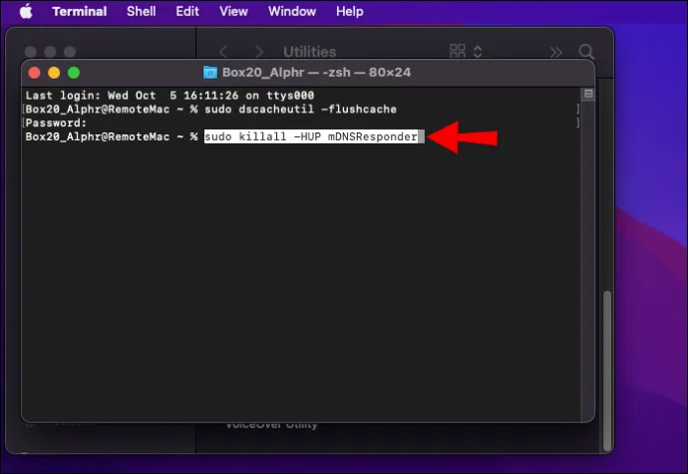Click the split pane icon in Terminal
The width and height of the screenshot is (688, 474).
tap(588, 94)
